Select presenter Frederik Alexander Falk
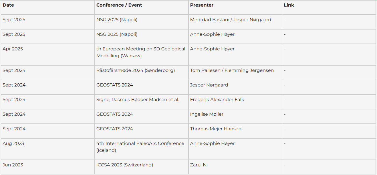This screenshot has height=175, width=377. click(x=217, y=100)
